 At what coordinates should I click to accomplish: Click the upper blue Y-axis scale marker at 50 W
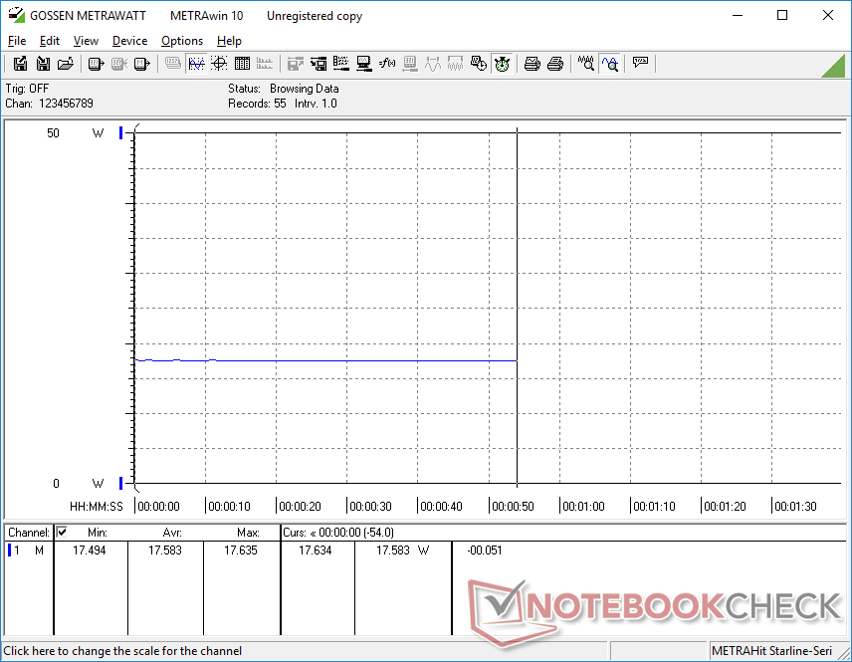(x=121, y=133)
